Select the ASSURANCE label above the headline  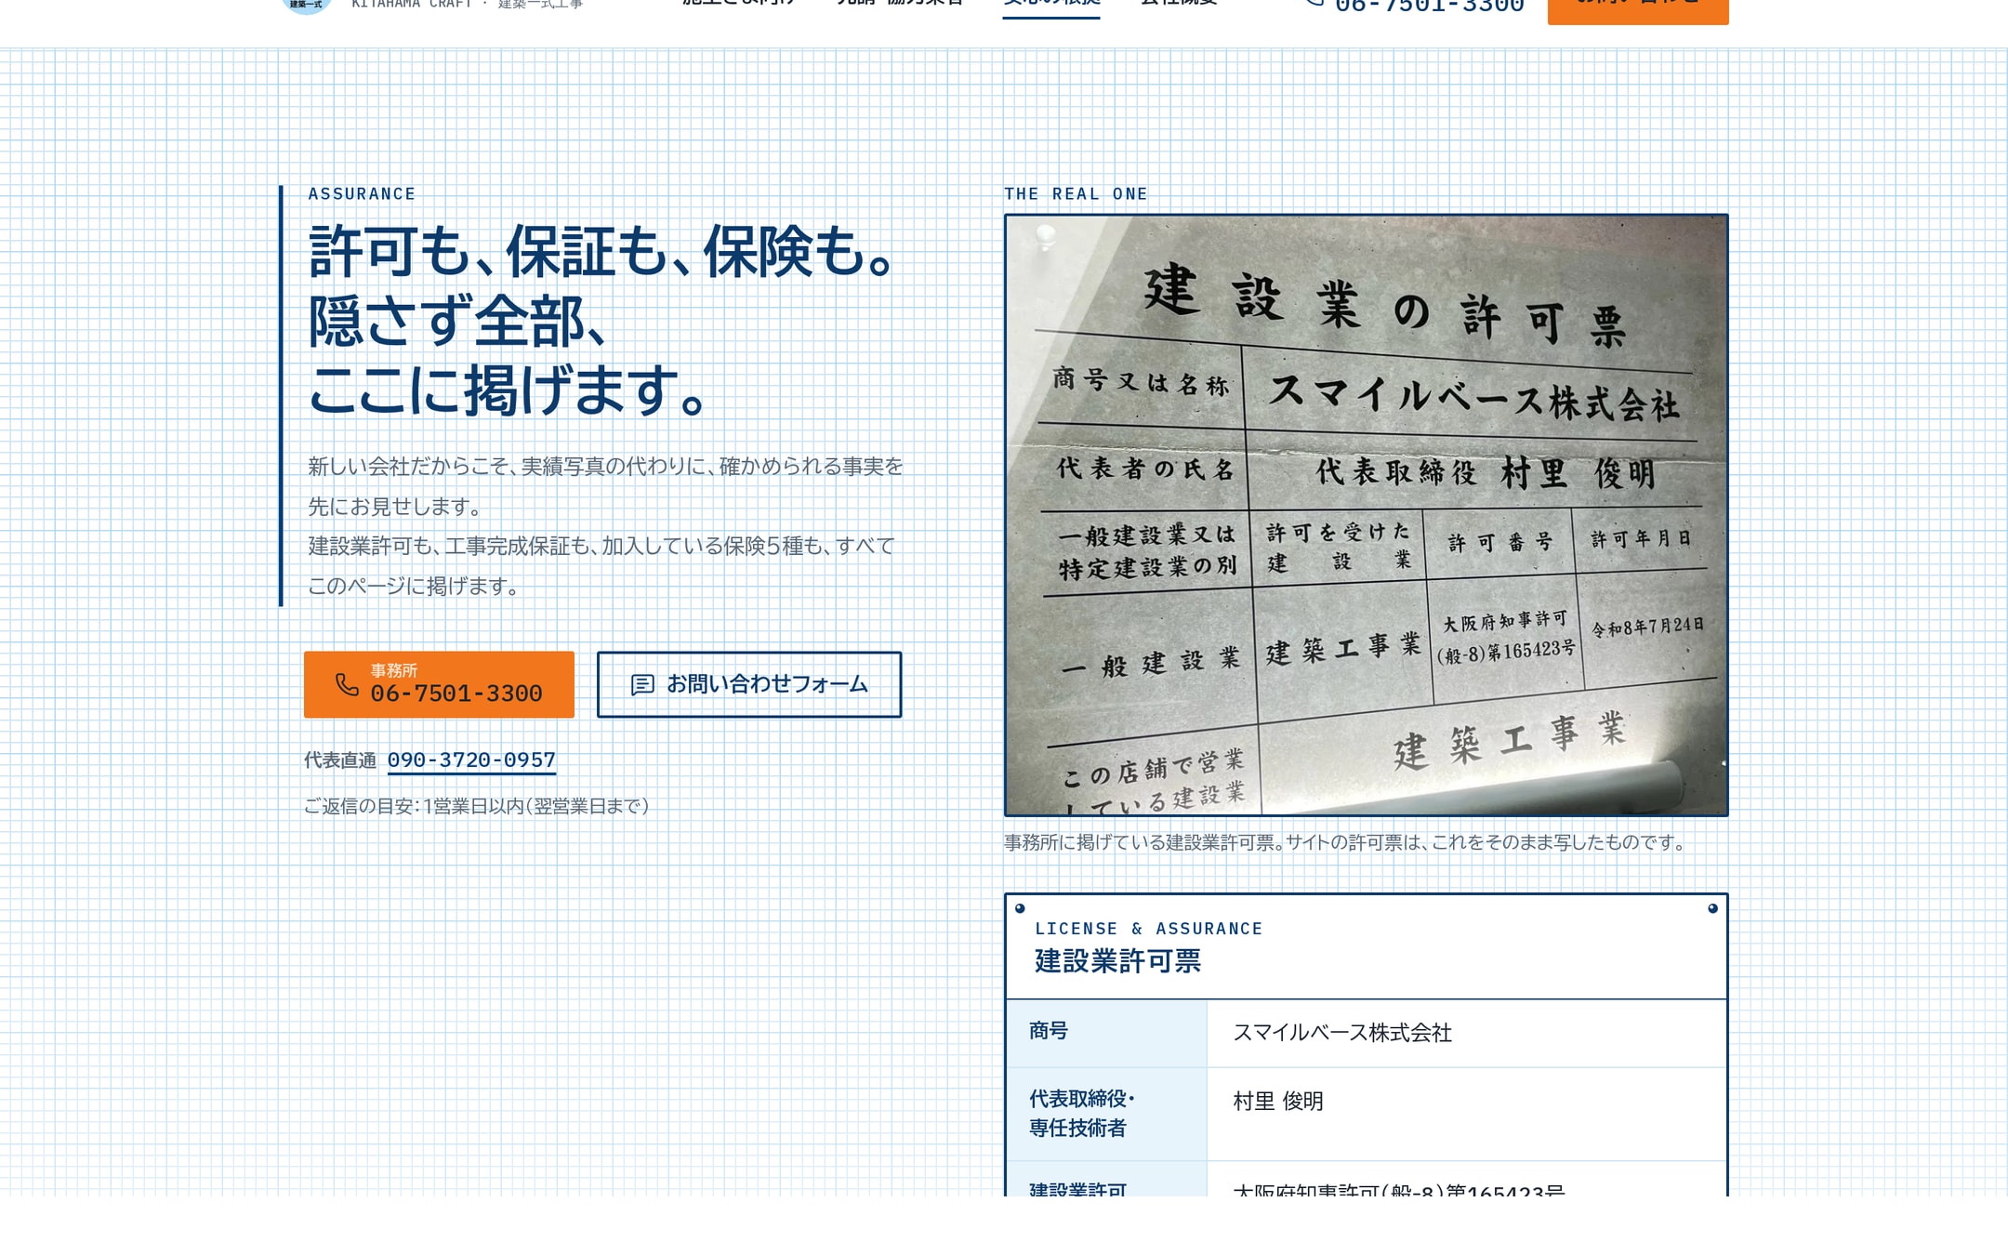(x=362, y=194)
